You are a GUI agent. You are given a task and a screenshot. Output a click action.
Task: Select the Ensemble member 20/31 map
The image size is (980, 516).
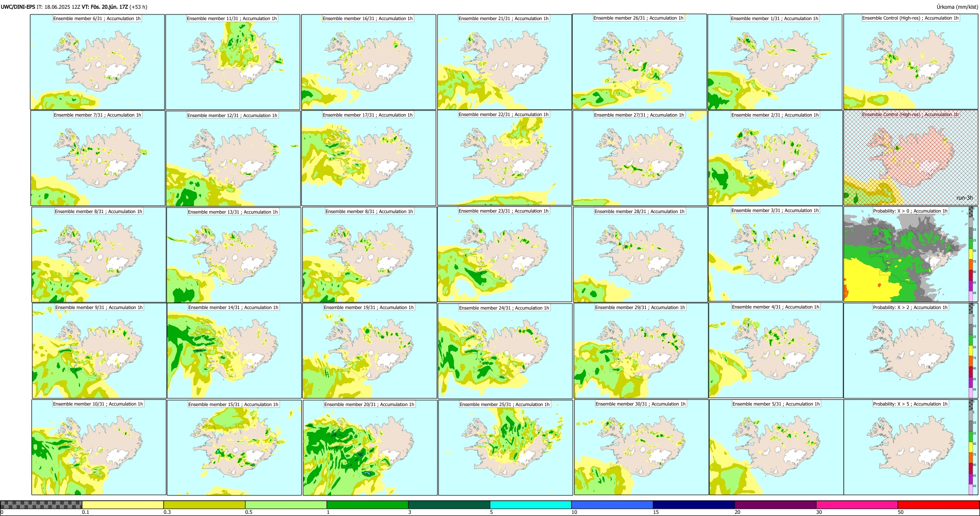coord(370,448)
